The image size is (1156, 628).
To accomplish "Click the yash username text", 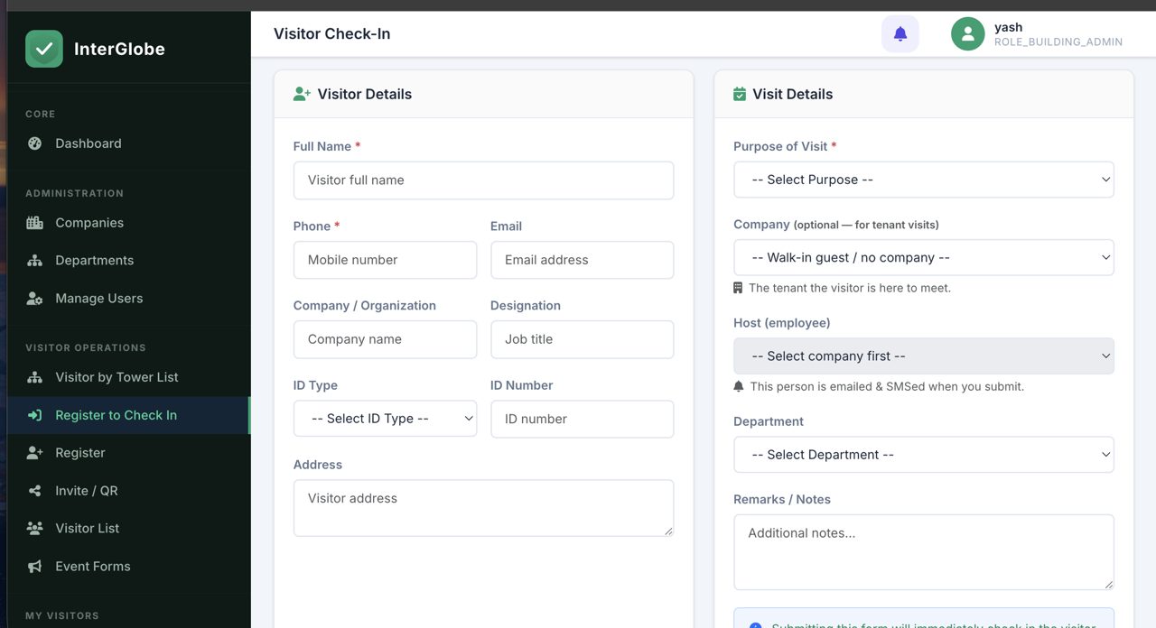I will pyautogui.click(x=1008, y=27).
